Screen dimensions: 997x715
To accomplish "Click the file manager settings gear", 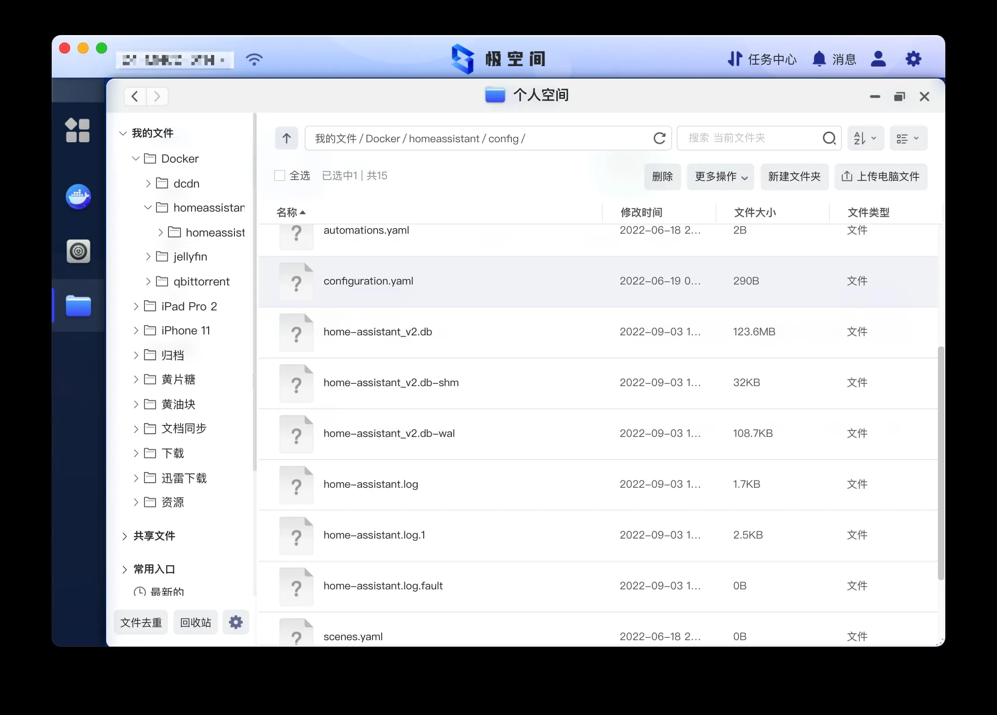I will (x=236, y=622).
